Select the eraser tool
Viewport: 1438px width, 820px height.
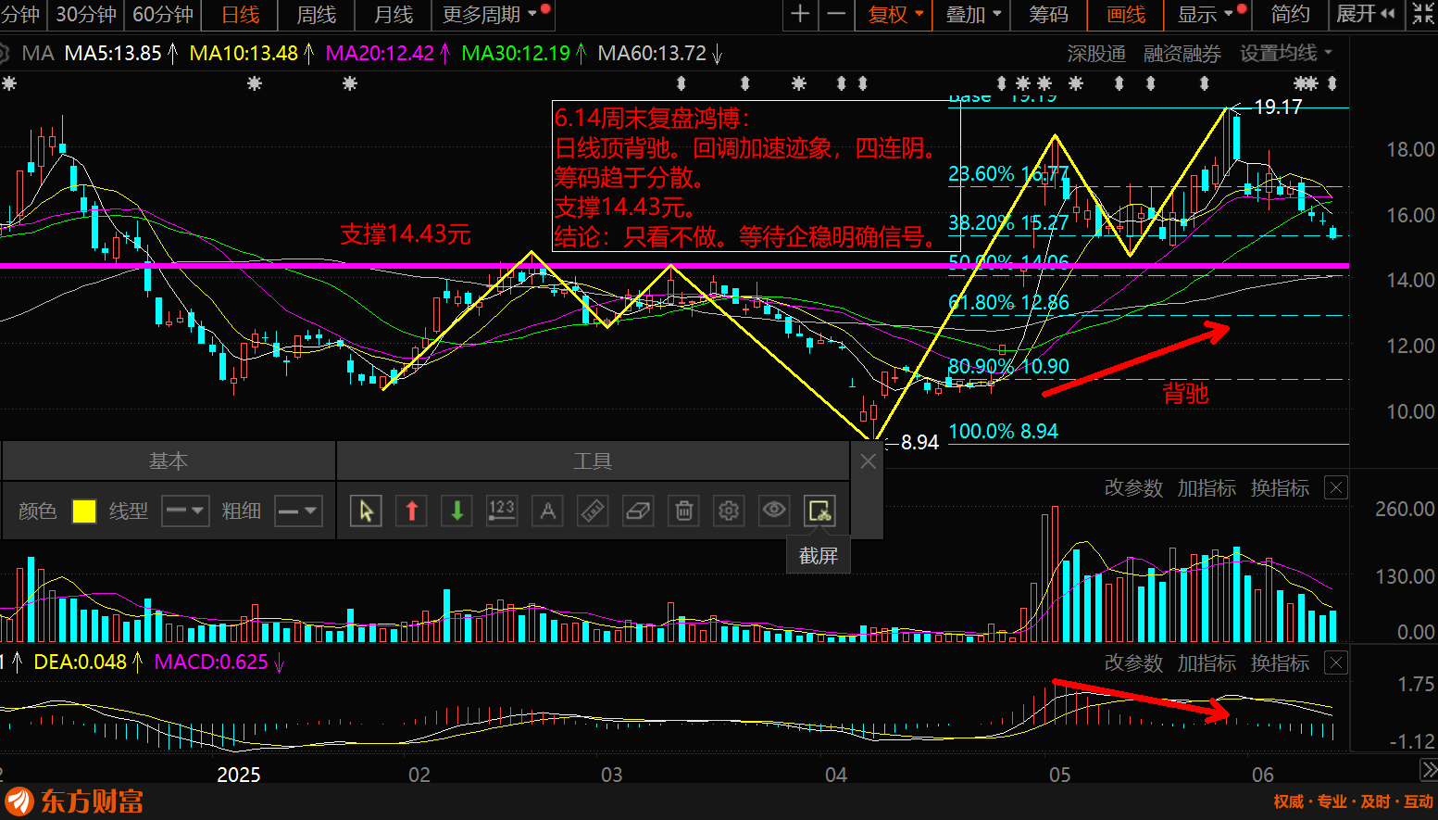pos(638,511)
